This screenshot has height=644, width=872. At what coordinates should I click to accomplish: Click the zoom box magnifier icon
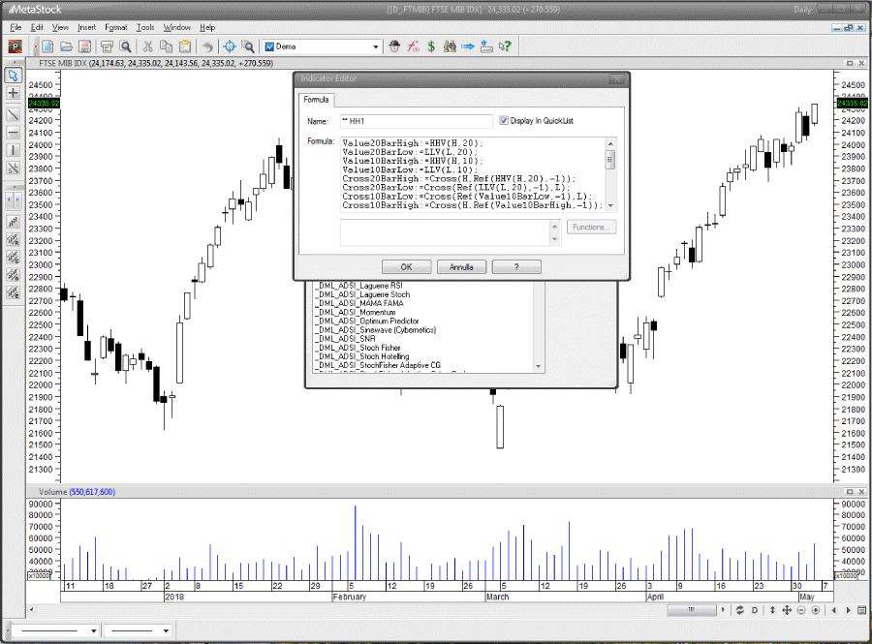pyautogui.click(x=247, y=46)
